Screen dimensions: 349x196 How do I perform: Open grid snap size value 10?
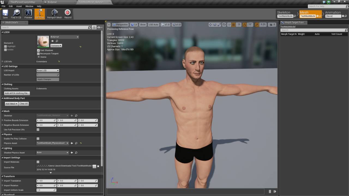pos(239,24)
